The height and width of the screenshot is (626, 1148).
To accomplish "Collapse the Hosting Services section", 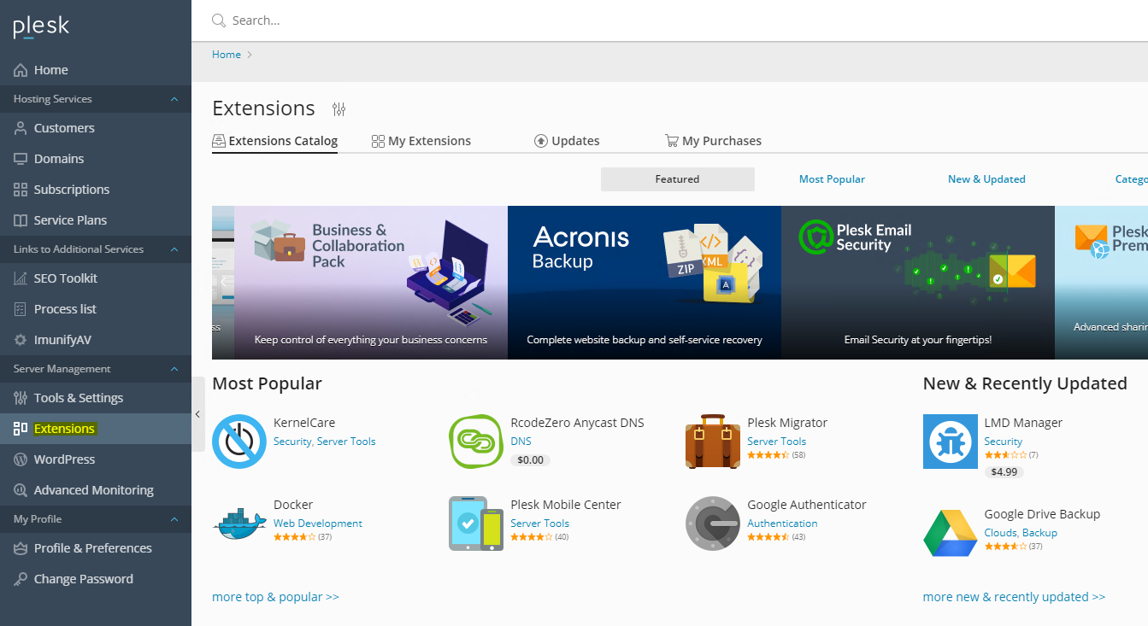I will (x=174, y=99).
